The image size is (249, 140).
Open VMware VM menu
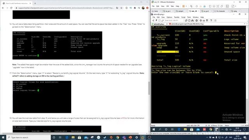pos(168,6)
